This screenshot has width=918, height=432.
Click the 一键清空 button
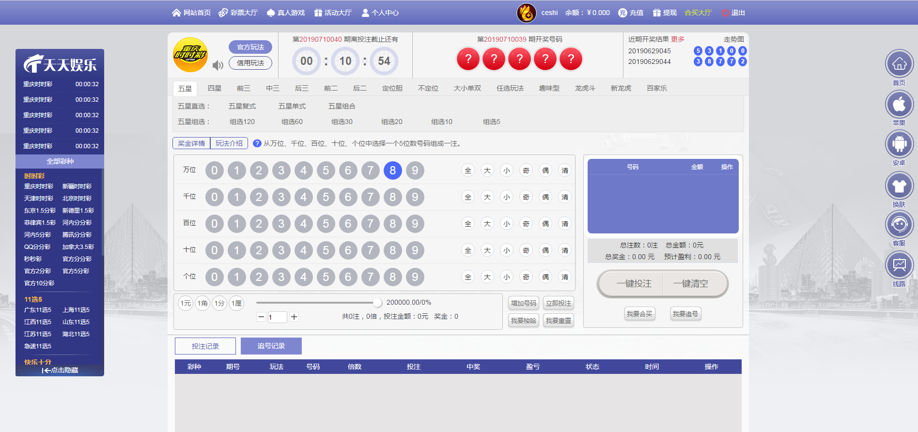(x=690, y=284)
